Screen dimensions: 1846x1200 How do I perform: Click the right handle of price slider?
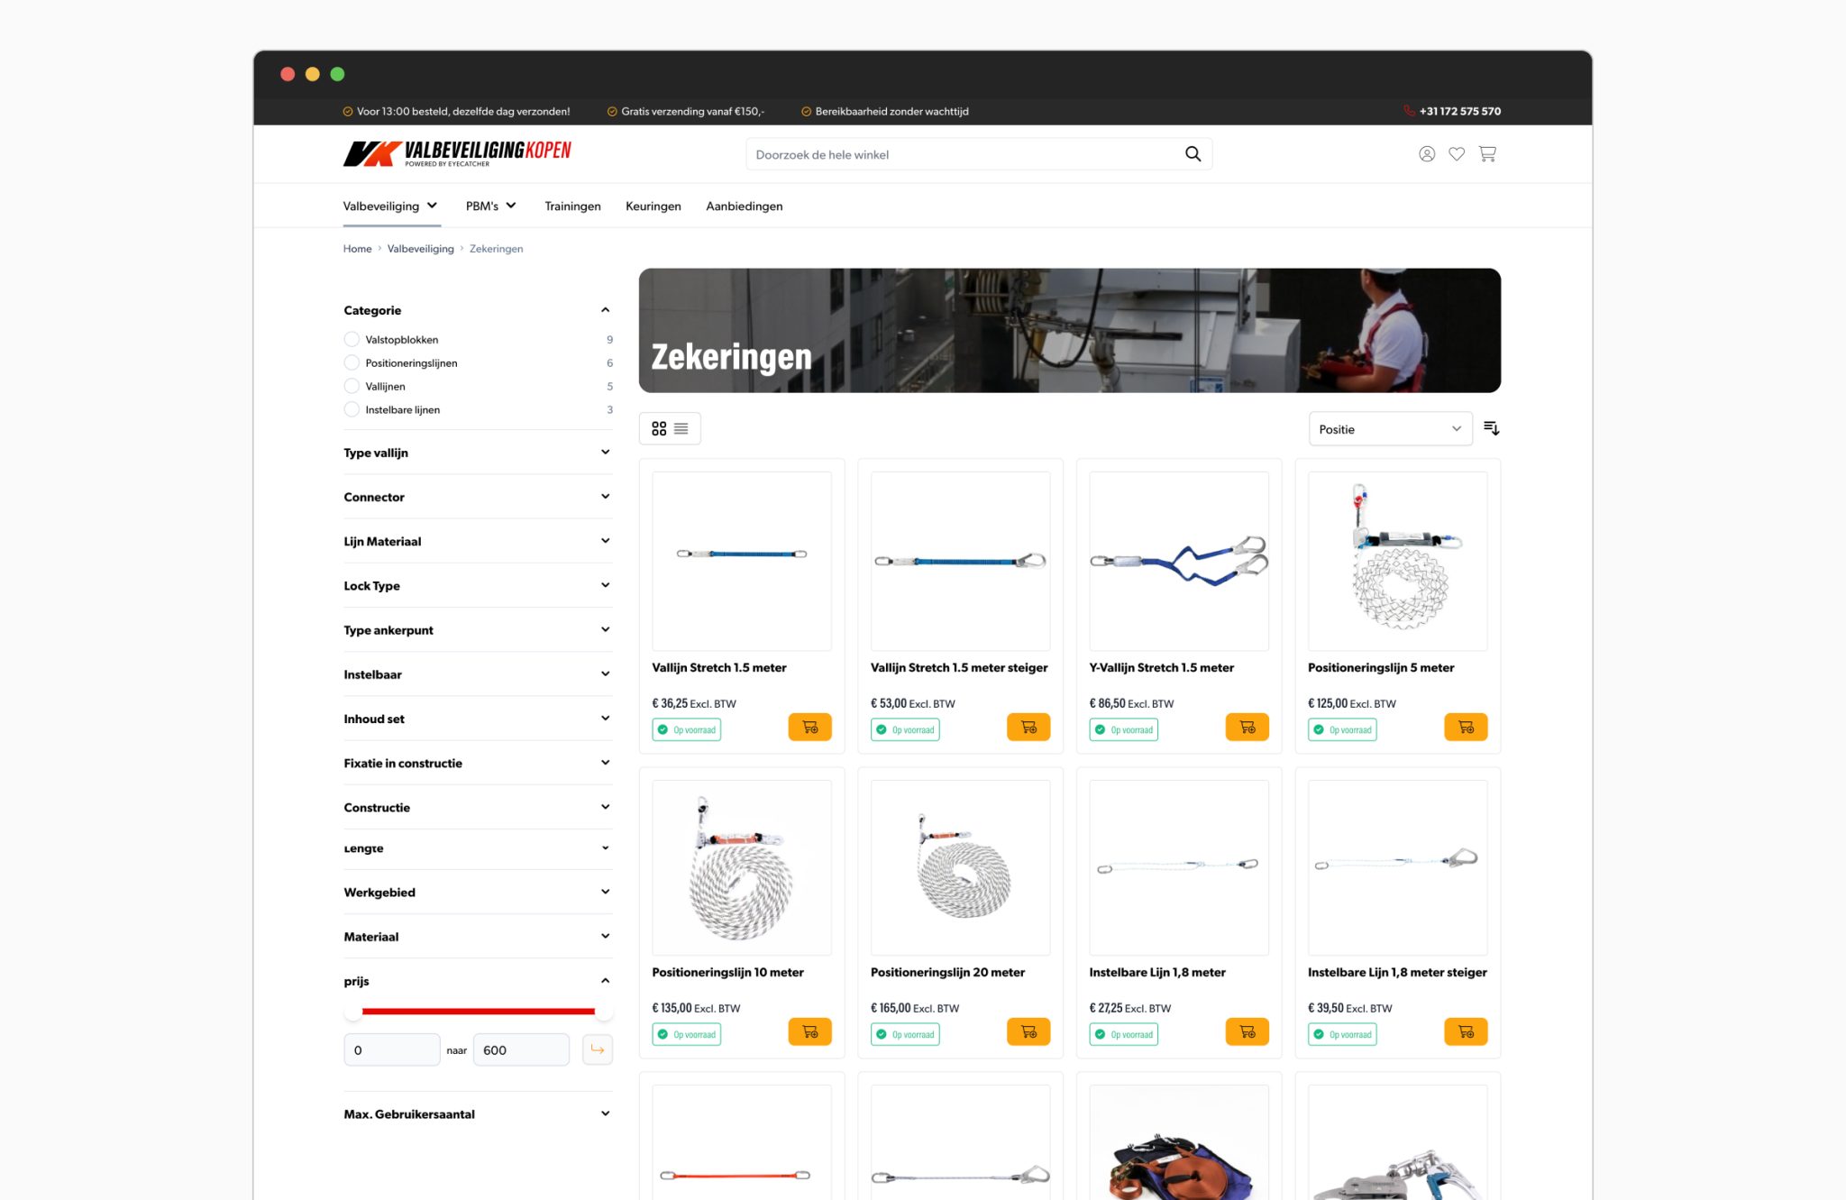click(604, 1012)
